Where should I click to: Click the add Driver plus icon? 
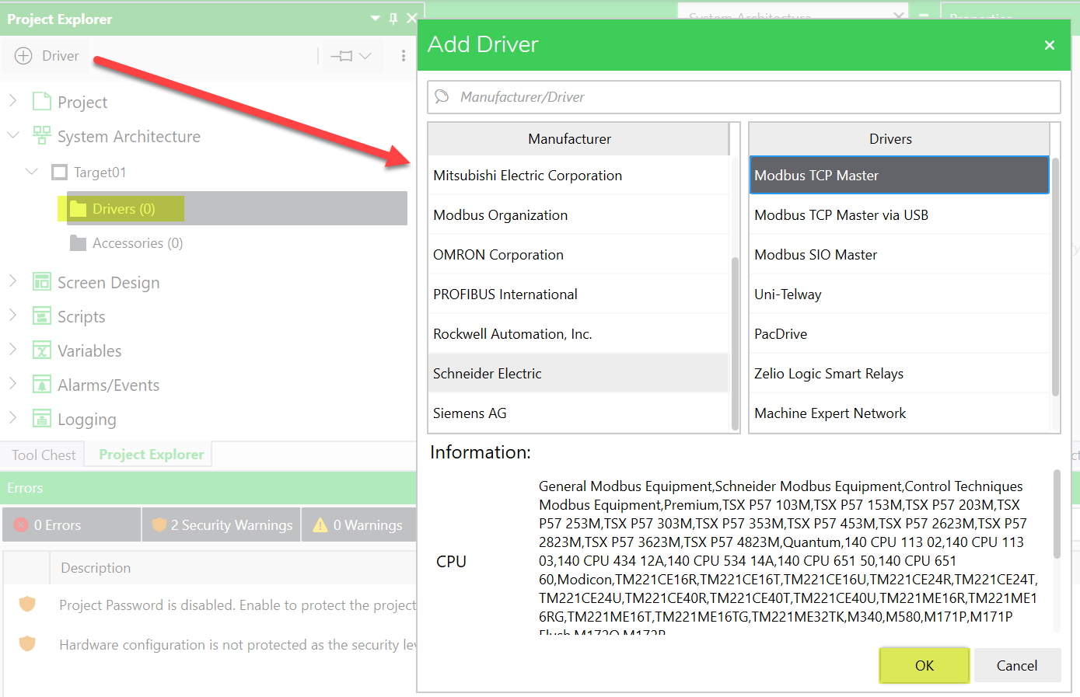pos(24,56)
